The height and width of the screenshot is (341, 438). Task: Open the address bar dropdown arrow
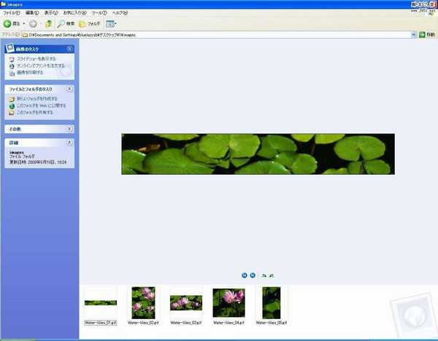click(x=413, y=34)
